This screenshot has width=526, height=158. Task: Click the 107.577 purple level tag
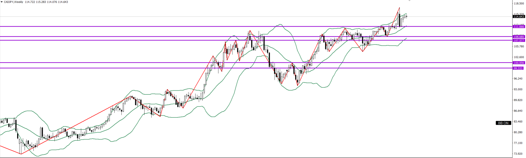[x=519, y=40]
